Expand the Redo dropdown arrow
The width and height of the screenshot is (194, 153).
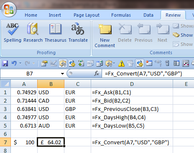pos(33,63)
